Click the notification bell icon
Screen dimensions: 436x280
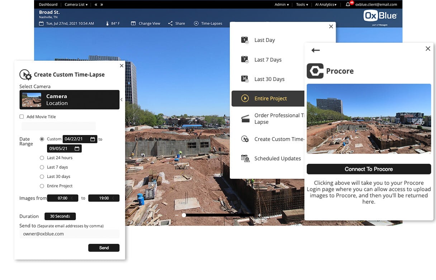[x=348, y=4]
